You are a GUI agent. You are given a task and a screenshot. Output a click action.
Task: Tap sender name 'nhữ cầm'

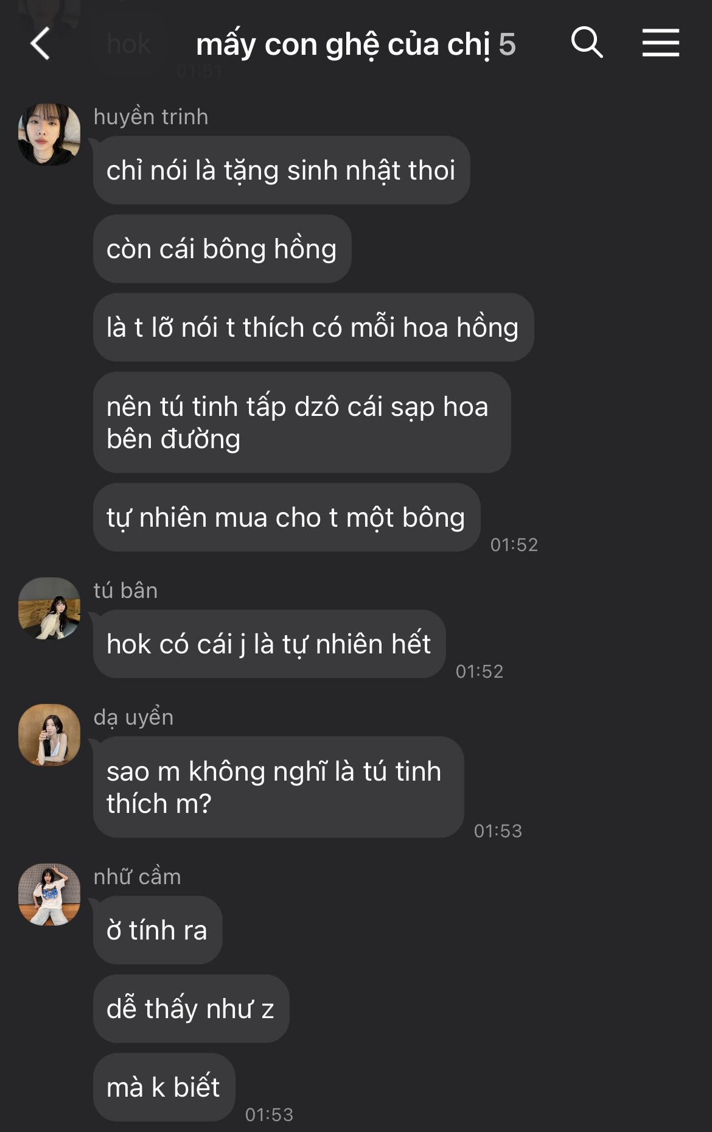(x=138, y=876)
